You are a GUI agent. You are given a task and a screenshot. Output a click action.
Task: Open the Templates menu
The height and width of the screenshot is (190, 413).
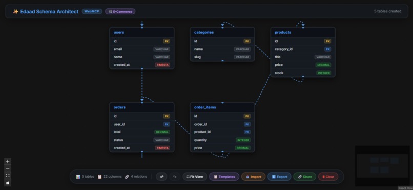tap(224, 177)
